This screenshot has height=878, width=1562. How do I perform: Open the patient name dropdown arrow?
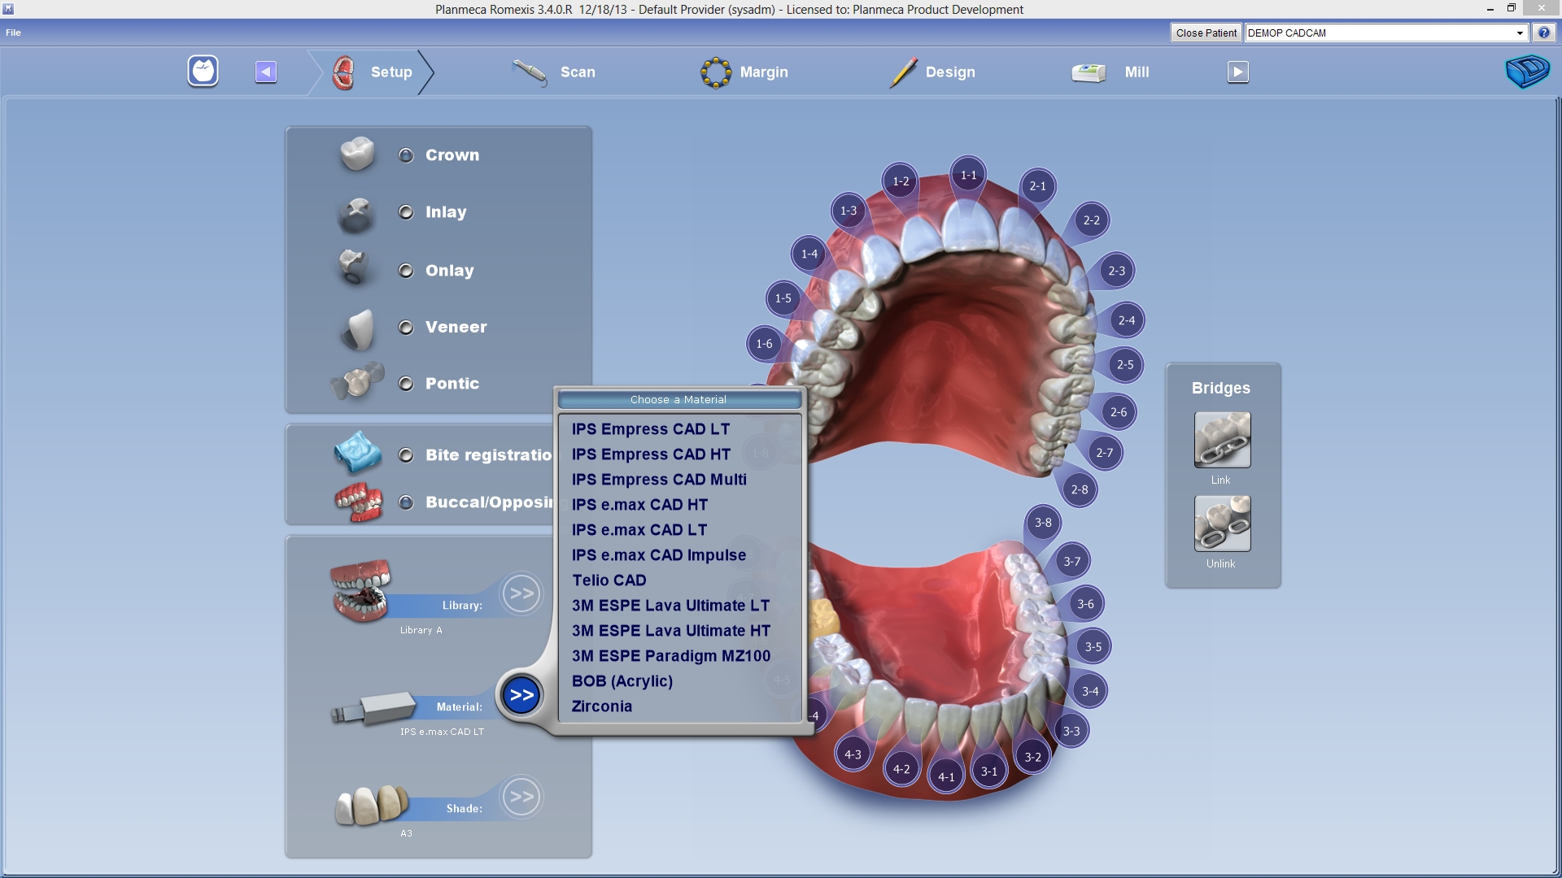point(1520,33)
